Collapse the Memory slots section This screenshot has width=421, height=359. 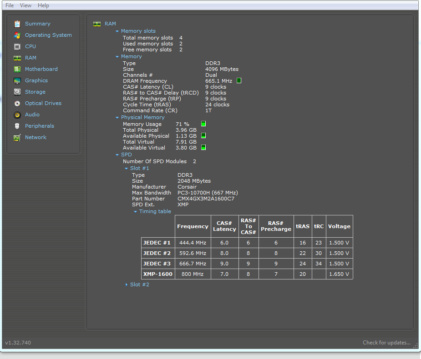click(117, 31)
